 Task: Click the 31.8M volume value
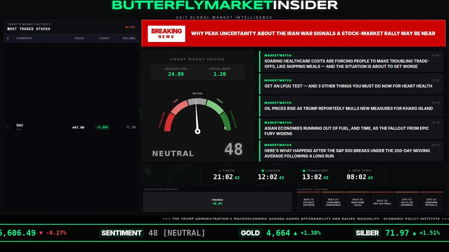coord(131,127)
